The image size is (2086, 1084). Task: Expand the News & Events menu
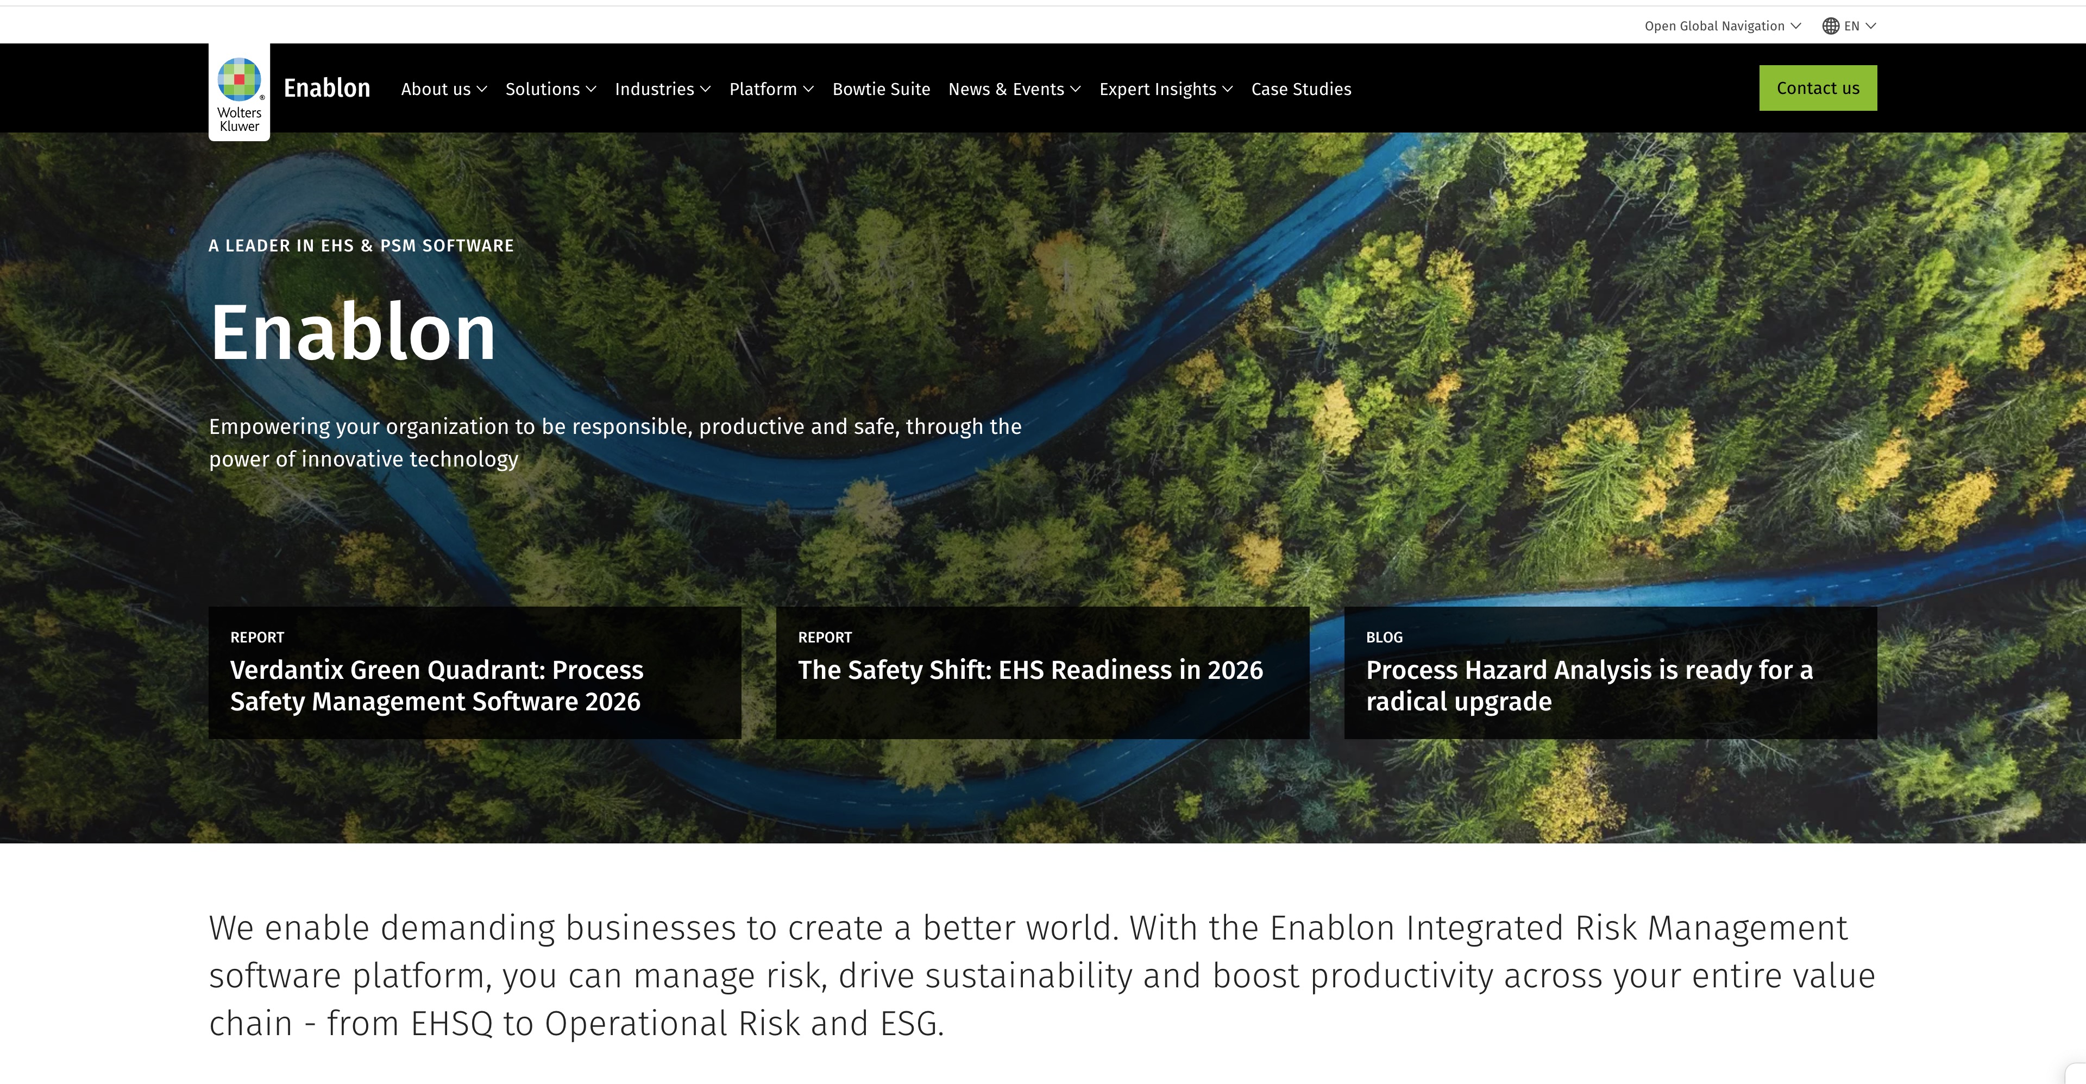1015,89
